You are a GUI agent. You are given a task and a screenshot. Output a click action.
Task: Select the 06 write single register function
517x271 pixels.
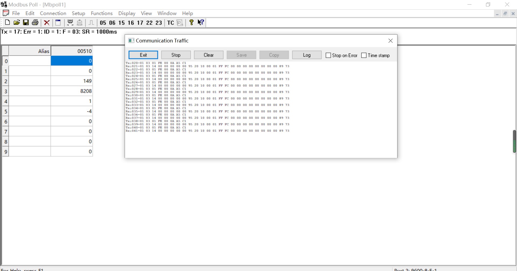(112, 23)
